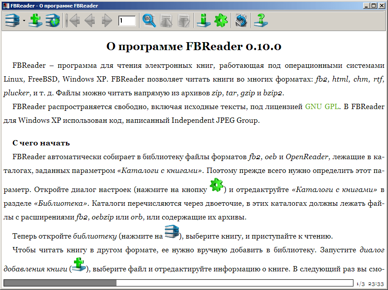Close the FBReader window
This screenshot has width=388, height=290.
pyautogui.click(x=381, y=5)
